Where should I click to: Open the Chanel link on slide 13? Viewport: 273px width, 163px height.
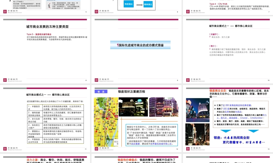[244, 118]
